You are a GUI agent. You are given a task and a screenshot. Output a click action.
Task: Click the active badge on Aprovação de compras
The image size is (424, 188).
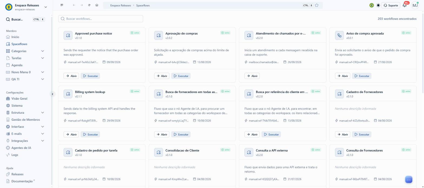225,33
